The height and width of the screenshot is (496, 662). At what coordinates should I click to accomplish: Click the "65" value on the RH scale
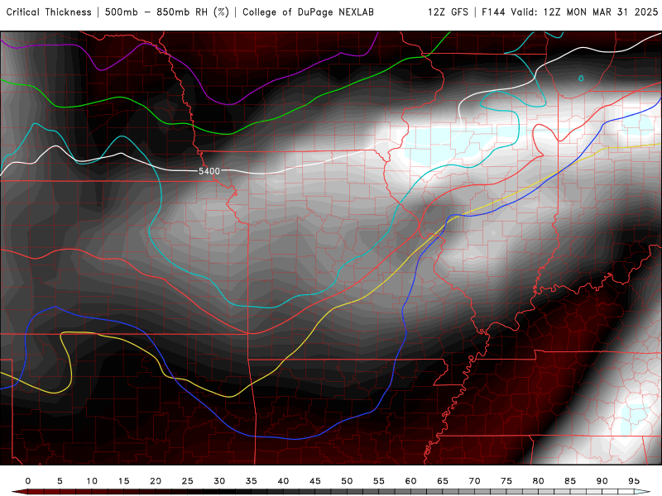coord(443,481)
